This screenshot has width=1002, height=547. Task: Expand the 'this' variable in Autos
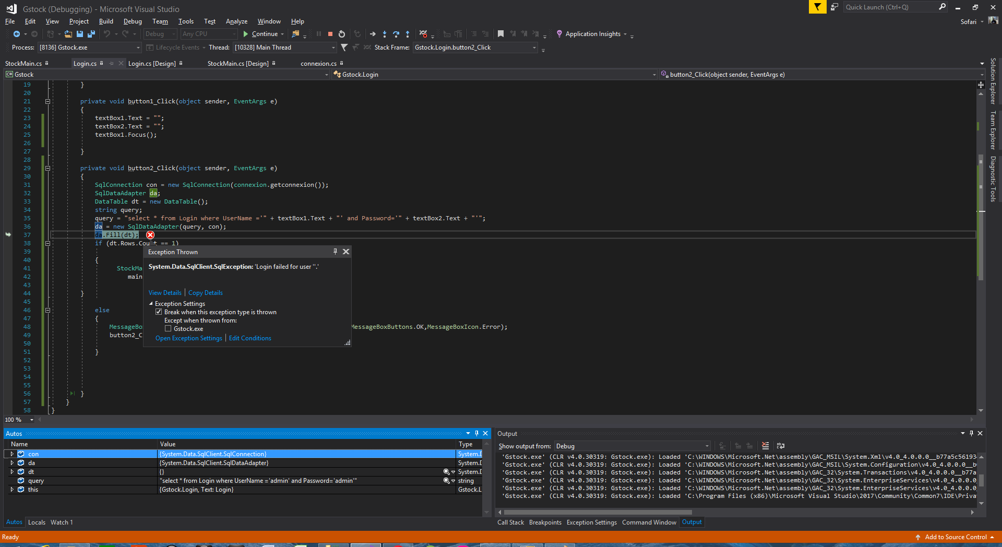coord(12,490)
